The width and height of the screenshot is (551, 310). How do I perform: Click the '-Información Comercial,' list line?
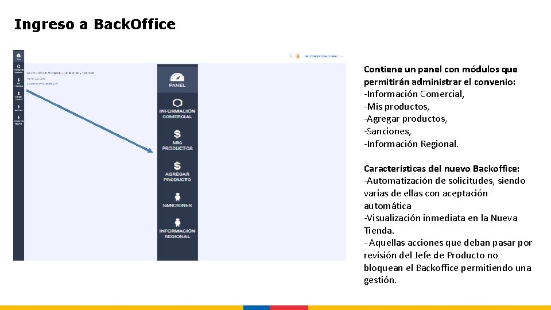[414, 94]
